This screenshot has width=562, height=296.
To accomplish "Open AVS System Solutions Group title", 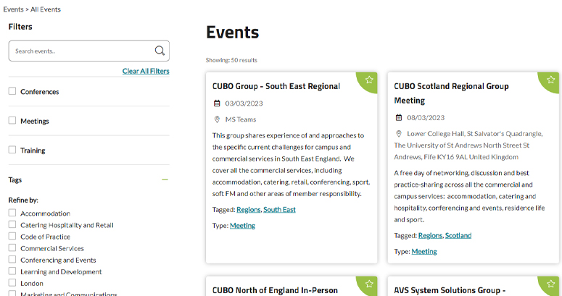I will pyautogui.click(x=450, y=290).
